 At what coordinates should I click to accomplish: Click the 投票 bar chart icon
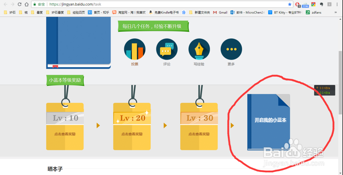point(134,49)
